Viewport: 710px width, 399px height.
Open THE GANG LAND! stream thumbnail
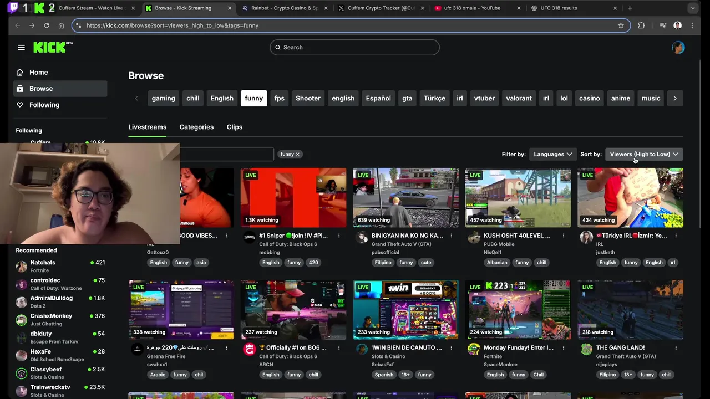point(630,310)
